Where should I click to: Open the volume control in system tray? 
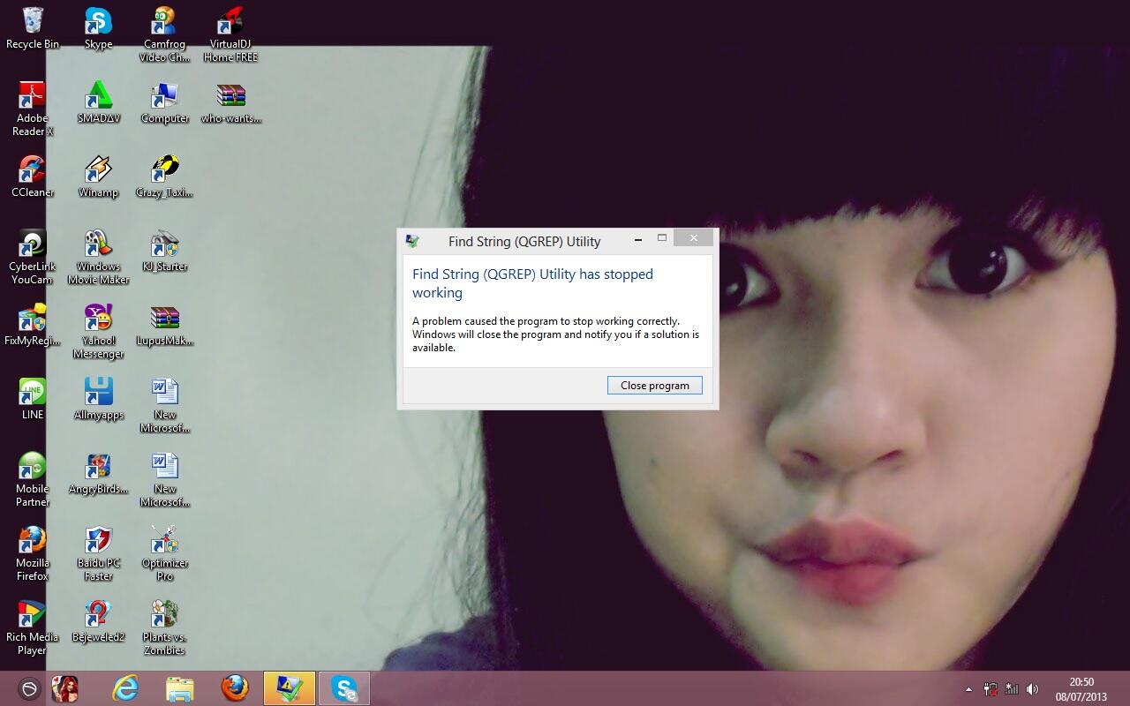tap(1032, 689)
